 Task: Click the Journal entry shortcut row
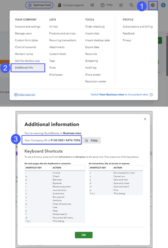point(55,190)
